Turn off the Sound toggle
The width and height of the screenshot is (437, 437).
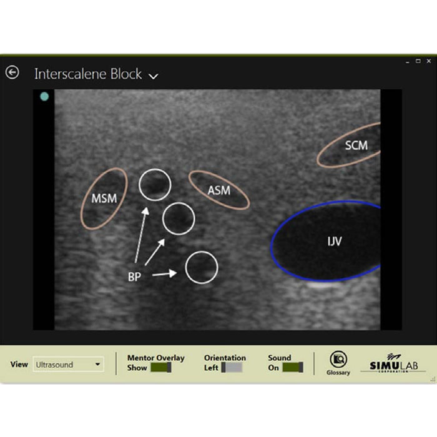pos(292,368)
